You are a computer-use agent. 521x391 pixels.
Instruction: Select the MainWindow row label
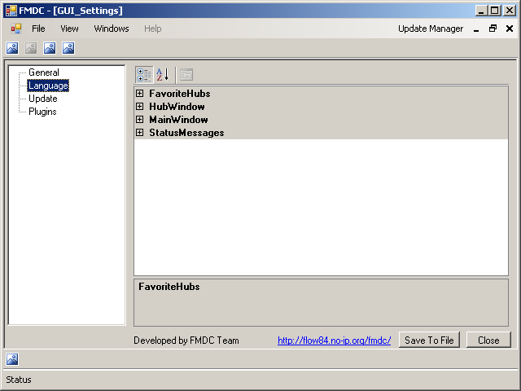pyautogui.click(x=178, y=120)
